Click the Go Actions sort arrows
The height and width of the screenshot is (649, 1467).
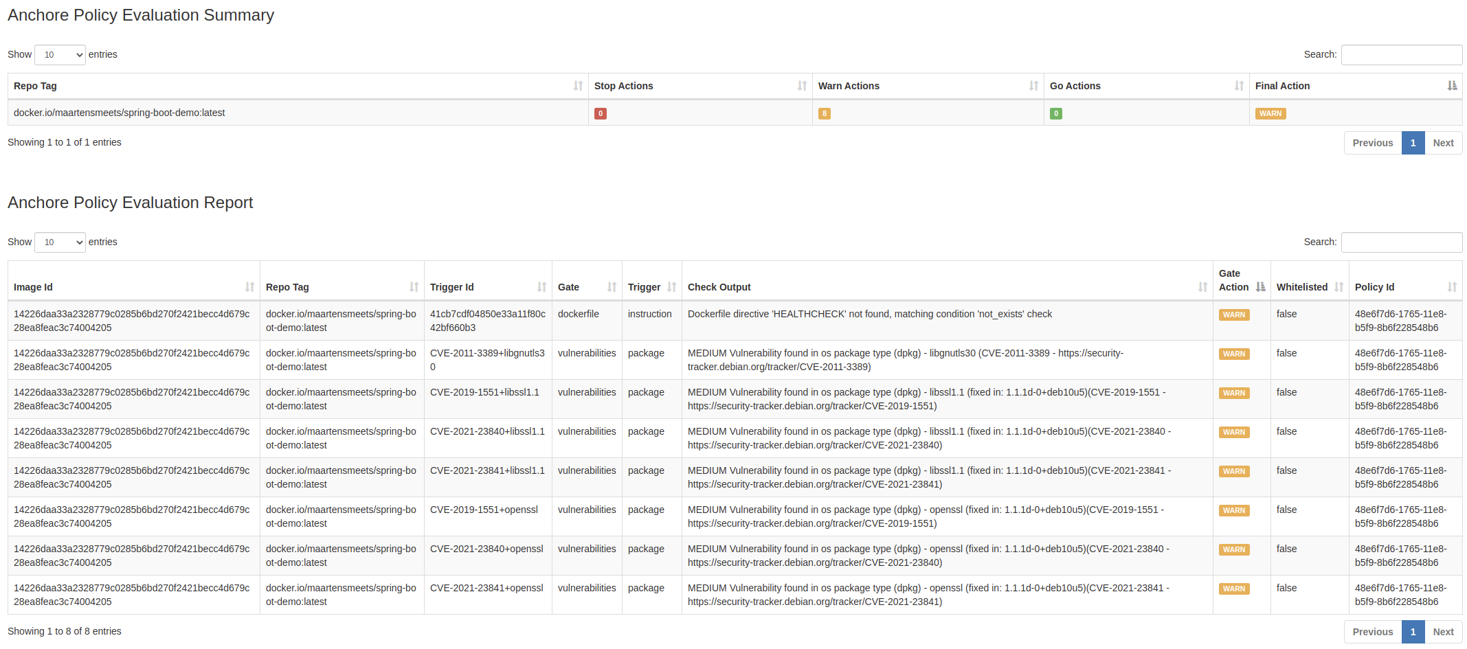click(1240, 86)
